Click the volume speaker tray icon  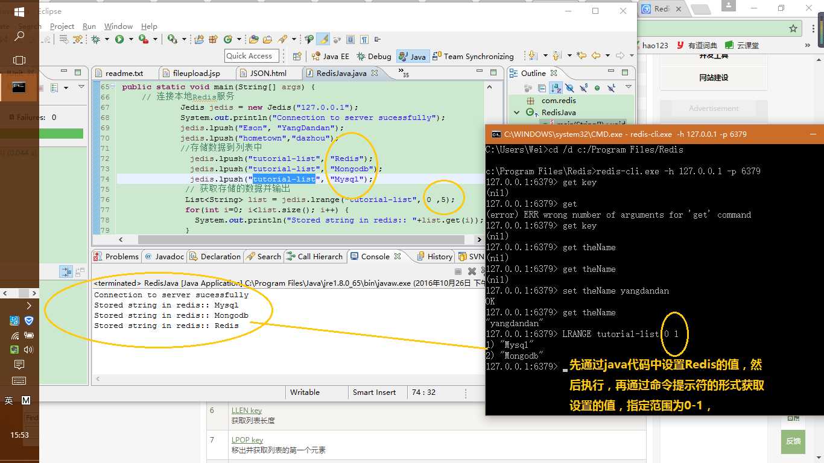(x=28, y=349)
